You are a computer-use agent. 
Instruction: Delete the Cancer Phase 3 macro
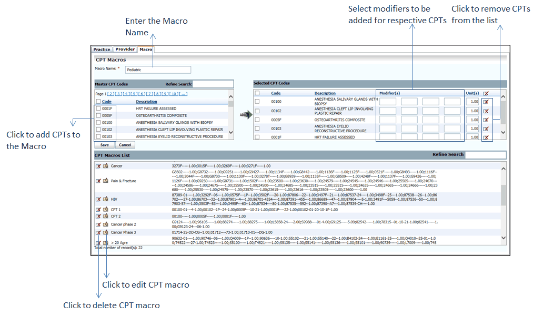98,233
